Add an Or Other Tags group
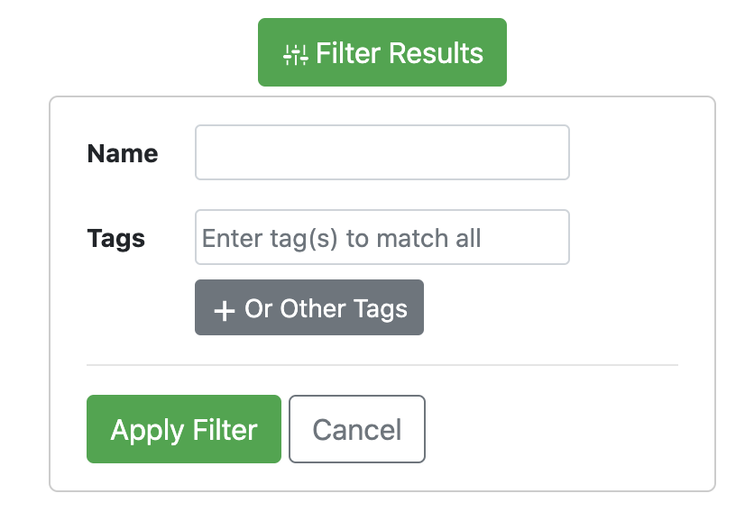Viewport: 745px width, 521px height. (309, 307)
